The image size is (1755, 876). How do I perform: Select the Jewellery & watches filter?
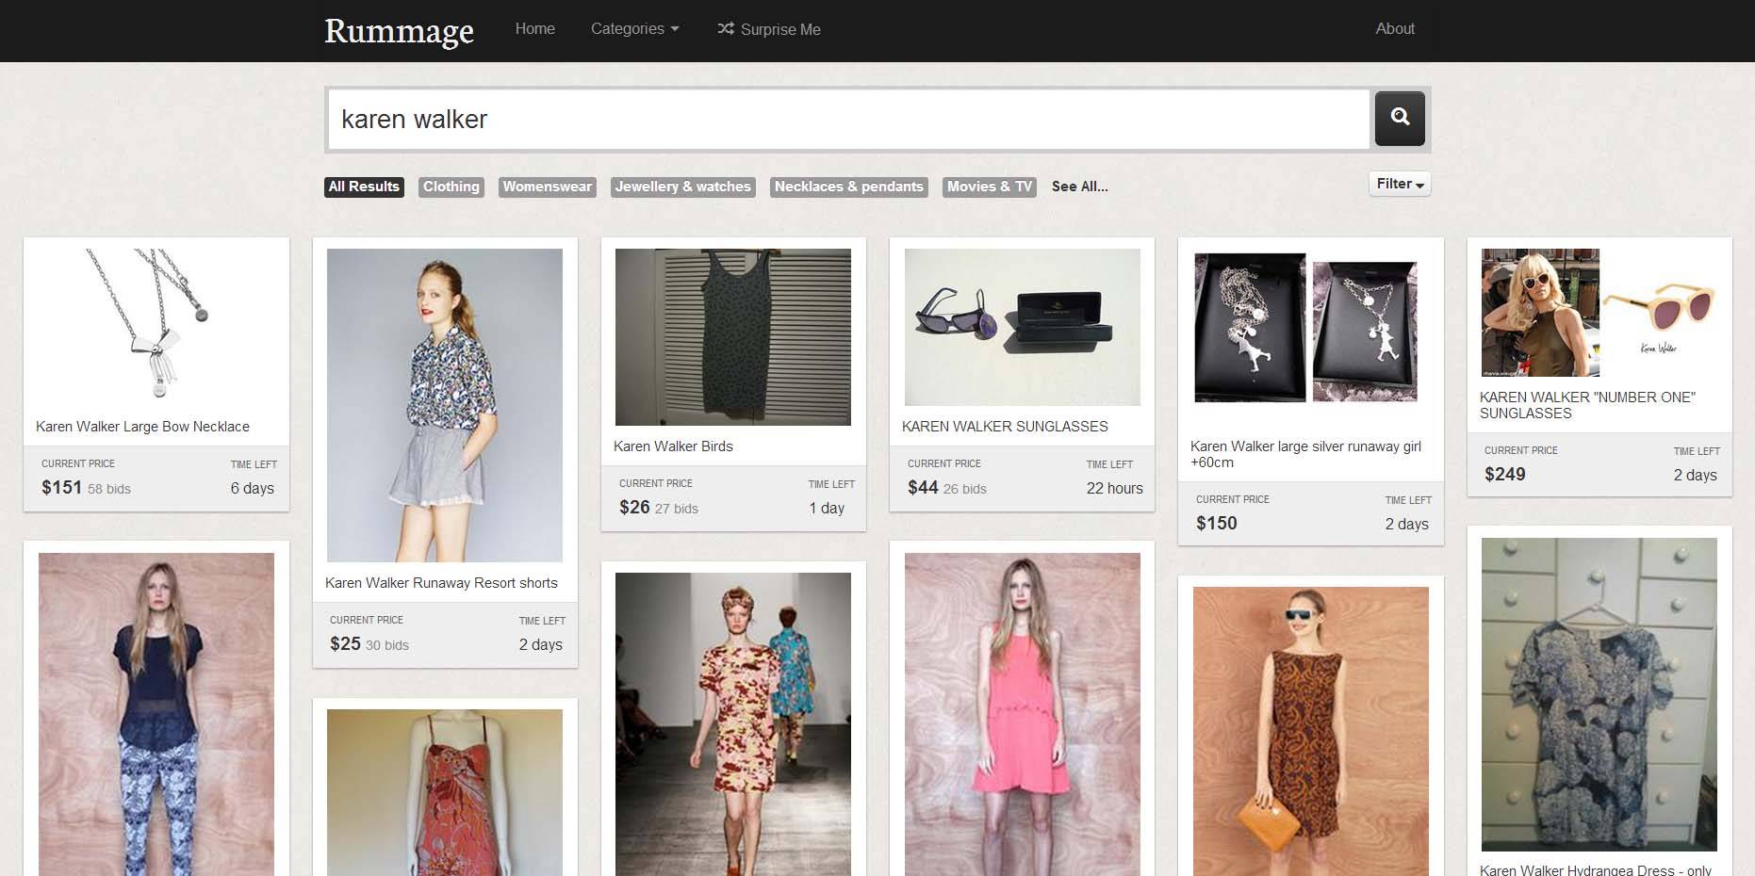tap(682, 187)
